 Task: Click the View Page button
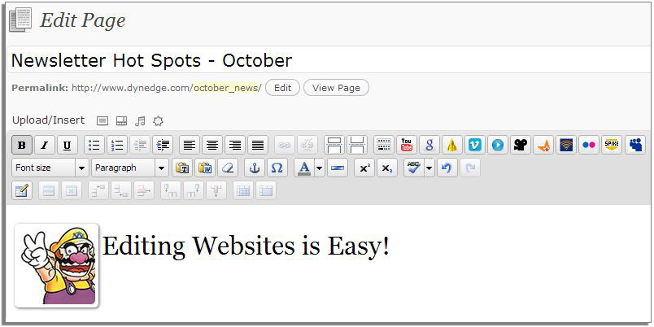(x=336, y=88)
